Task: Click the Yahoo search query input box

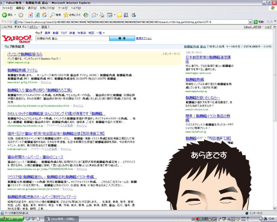Action: coord(72,38)
